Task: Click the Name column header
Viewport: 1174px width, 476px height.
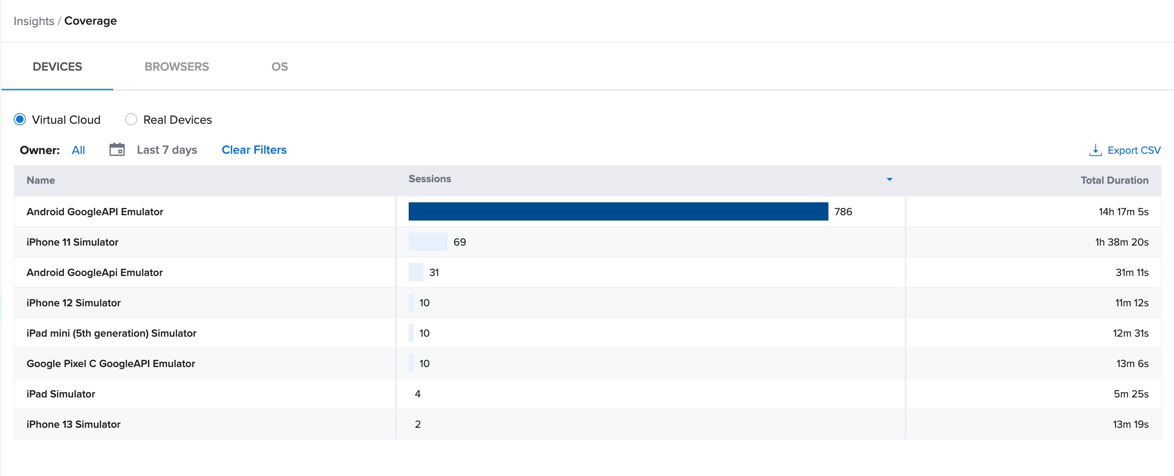Action: [41, 180]
